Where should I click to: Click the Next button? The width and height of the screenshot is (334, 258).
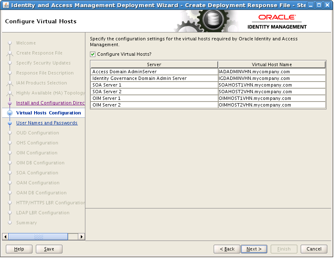(254, 249)
